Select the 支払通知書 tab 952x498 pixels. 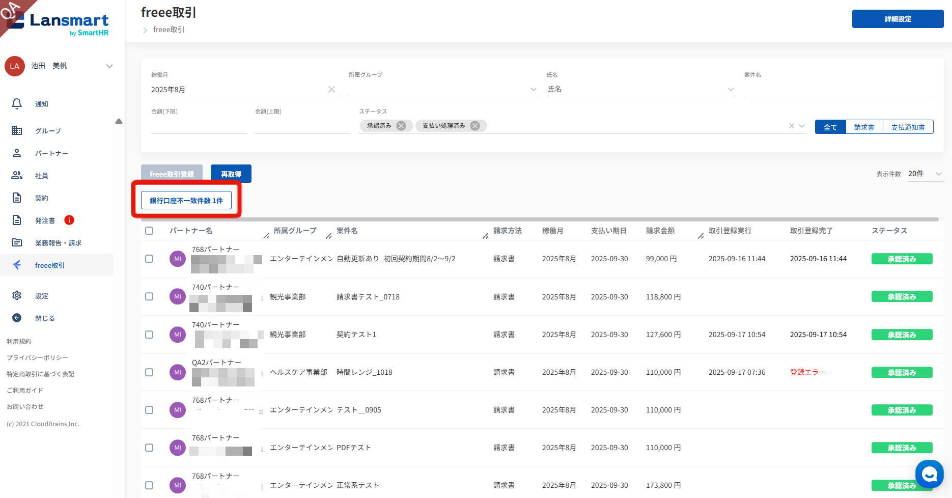coord(908,127)
